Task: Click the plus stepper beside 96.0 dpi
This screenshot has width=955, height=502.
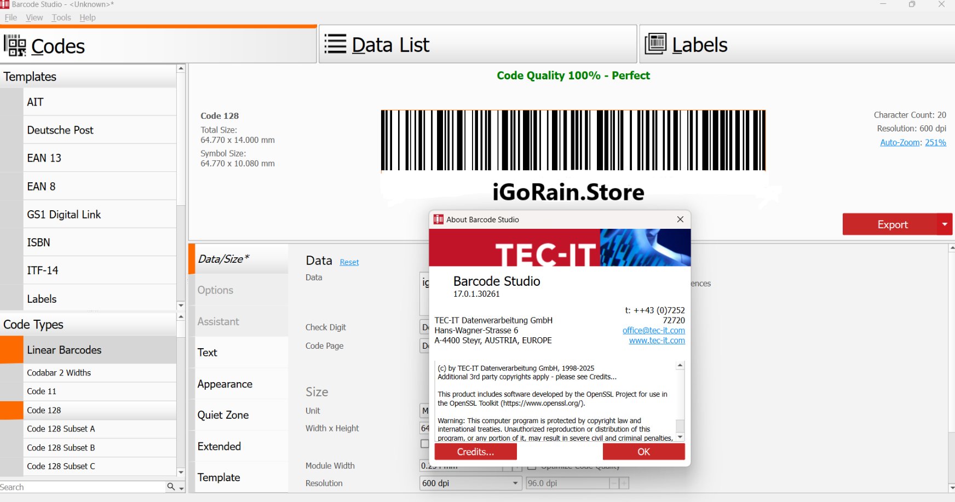Action: (x=624, y=484)
